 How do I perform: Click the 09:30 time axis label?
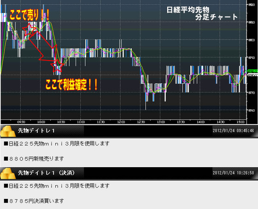click(21, 122)
